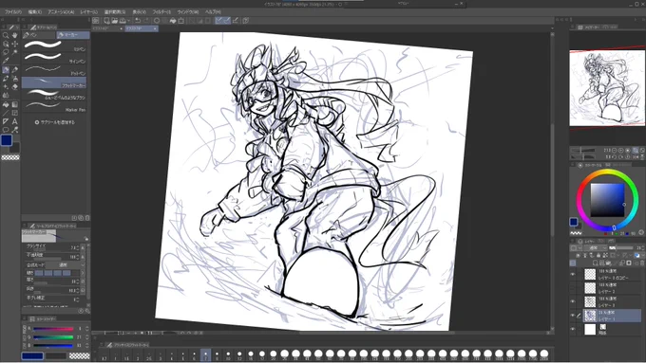Open the ファイル menu
This screenshot has height=363, width=646.
tap(12, 12)
